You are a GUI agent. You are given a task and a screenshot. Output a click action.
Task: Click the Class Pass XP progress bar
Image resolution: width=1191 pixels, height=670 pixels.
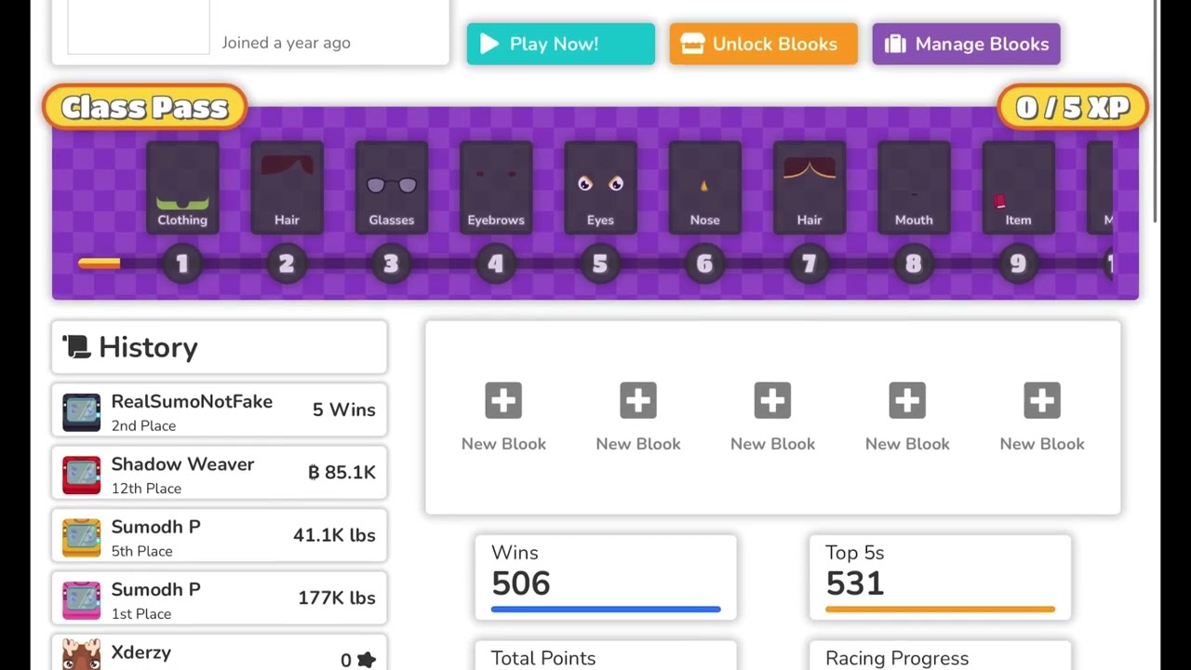(100, 264)
